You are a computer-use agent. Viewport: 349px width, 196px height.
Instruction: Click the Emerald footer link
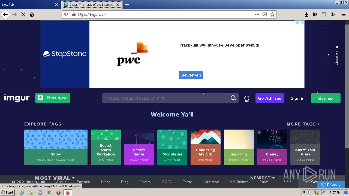(83, 182)
